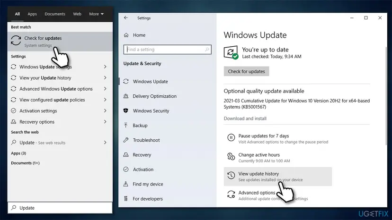Click the Activation settings checkmark icon

(14, 111)
